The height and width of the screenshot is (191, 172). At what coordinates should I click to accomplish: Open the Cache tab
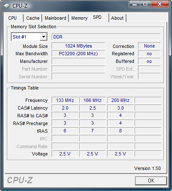33,18
